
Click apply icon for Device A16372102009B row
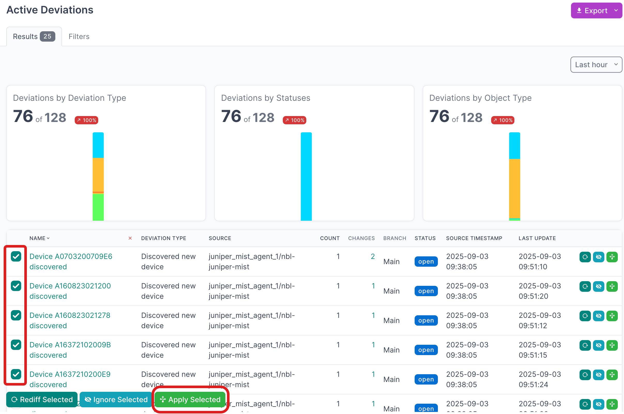(x=612, y=345)
